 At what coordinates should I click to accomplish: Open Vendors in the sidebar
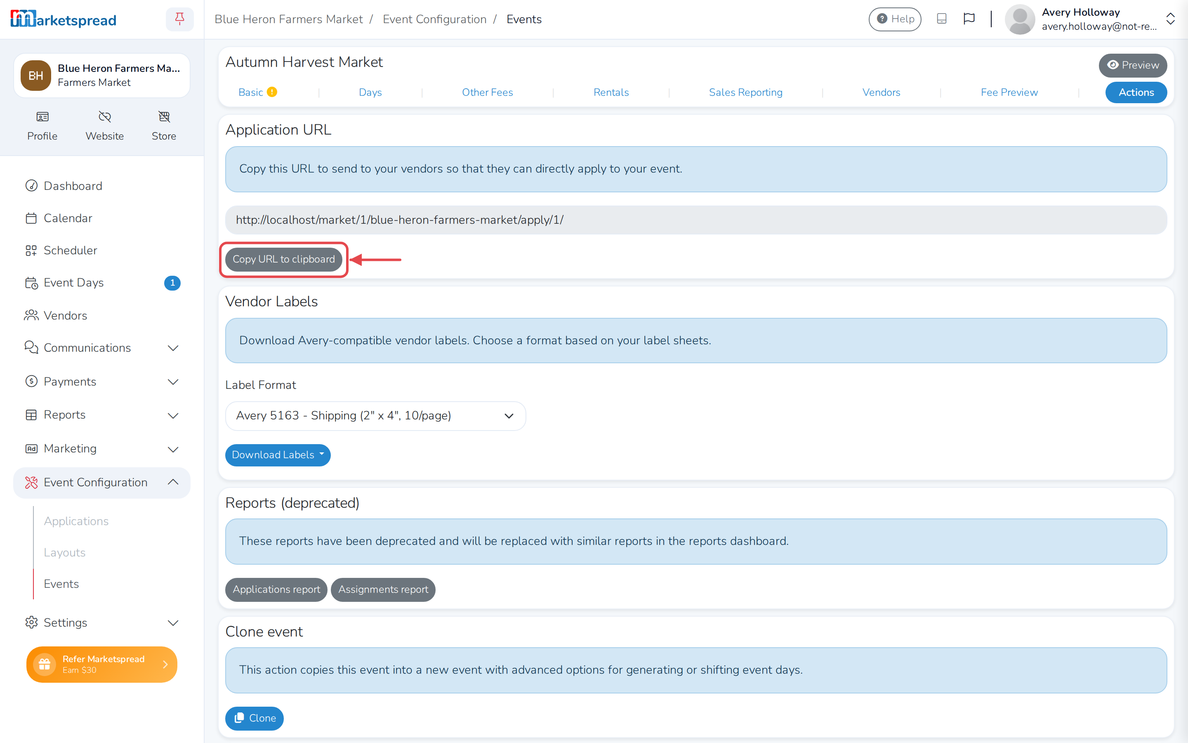point(101,315)
